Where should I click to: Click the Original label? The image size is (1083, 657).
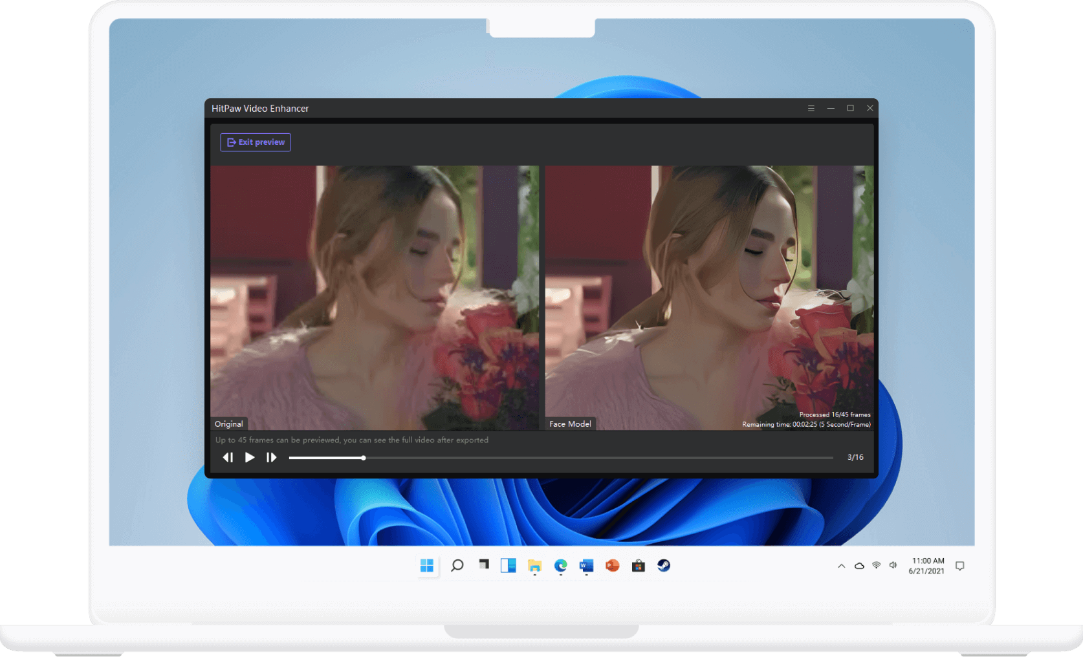[x=229, y=424]
